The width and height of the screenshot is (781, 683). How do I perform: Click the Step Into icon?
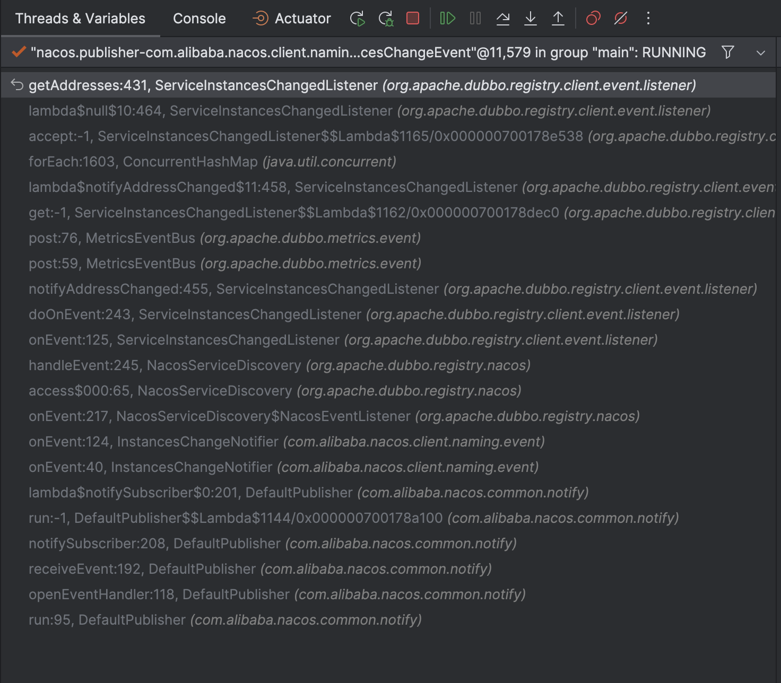(531, 19)
